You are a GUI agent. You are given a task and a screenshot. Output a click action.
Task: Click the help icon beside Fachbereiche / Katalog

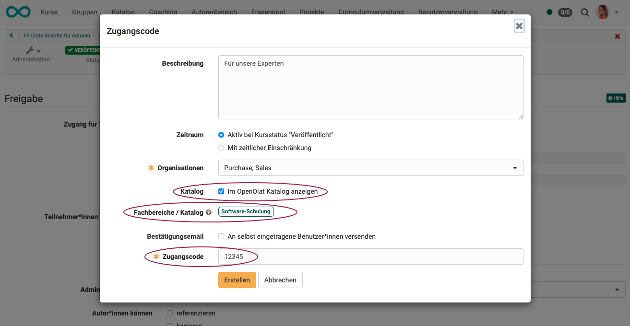click(x=209, y=212)
